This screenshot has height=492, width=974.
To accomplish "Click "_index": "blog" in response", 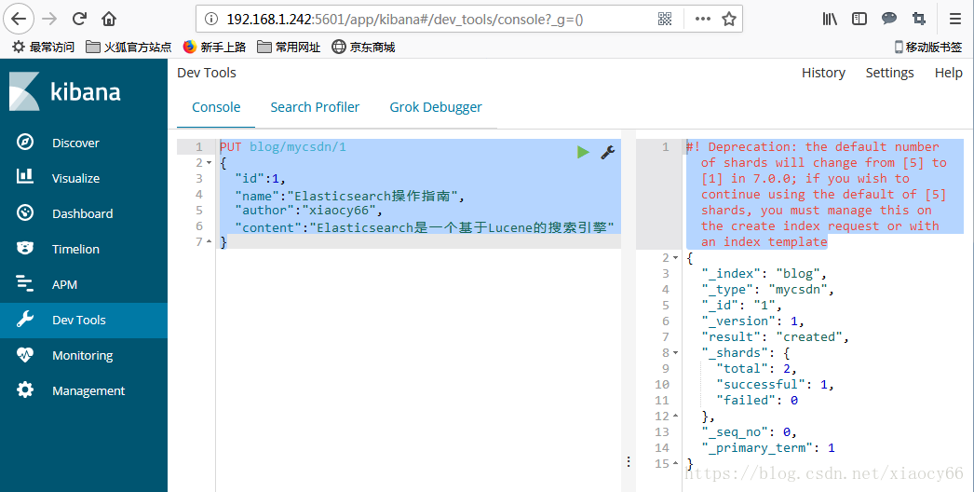I will [x=764, y=274].
